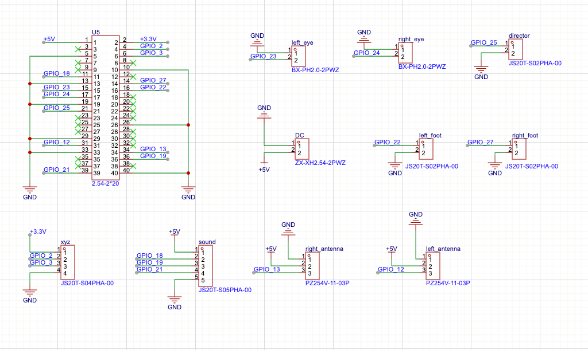The width and height of the screenshot is (588, 350).
Task: Click the ZX-XH2.54-2PWZ part name label
Action: click(320, 163)
